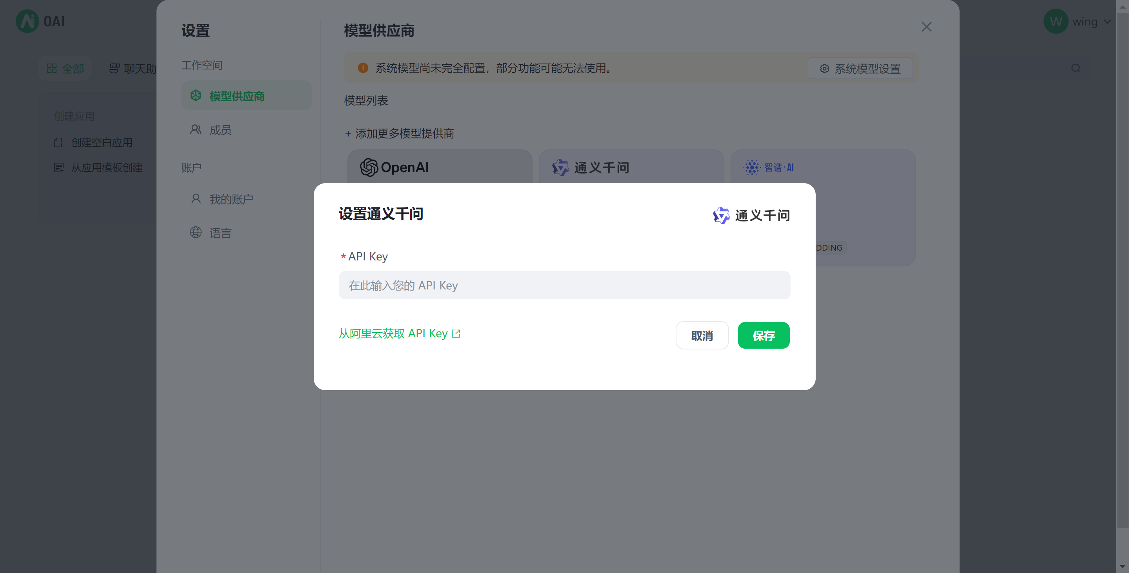
Task: Select the 智谱·AI provider card
Action: pos(823,207)
